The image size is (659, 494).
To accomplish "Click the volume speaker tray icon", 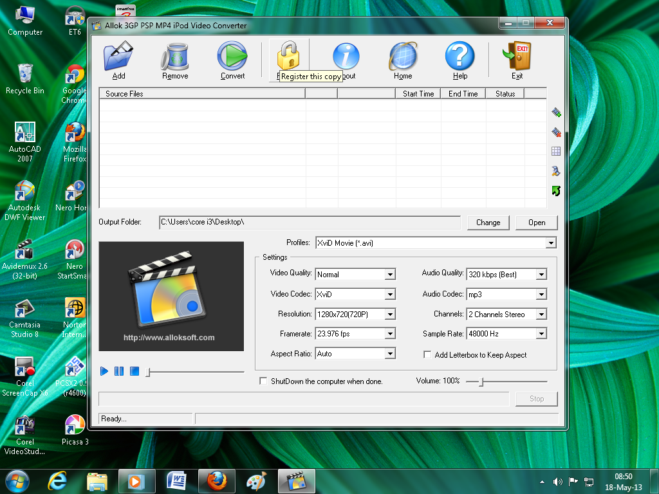I will (x=557, y=482).
